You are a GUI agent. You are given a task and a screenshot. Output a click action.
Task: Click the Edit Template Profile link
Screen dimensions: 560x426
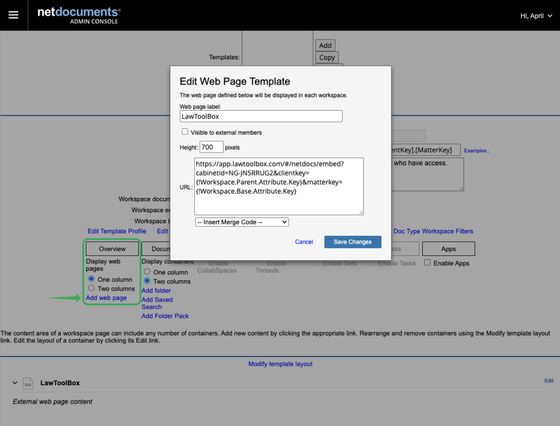coord(117,231)
